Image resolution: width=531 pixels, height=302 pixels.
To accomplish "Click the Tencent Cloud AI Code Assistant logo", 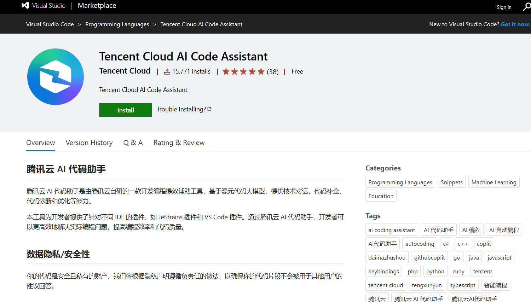I will tap(56, 77).
